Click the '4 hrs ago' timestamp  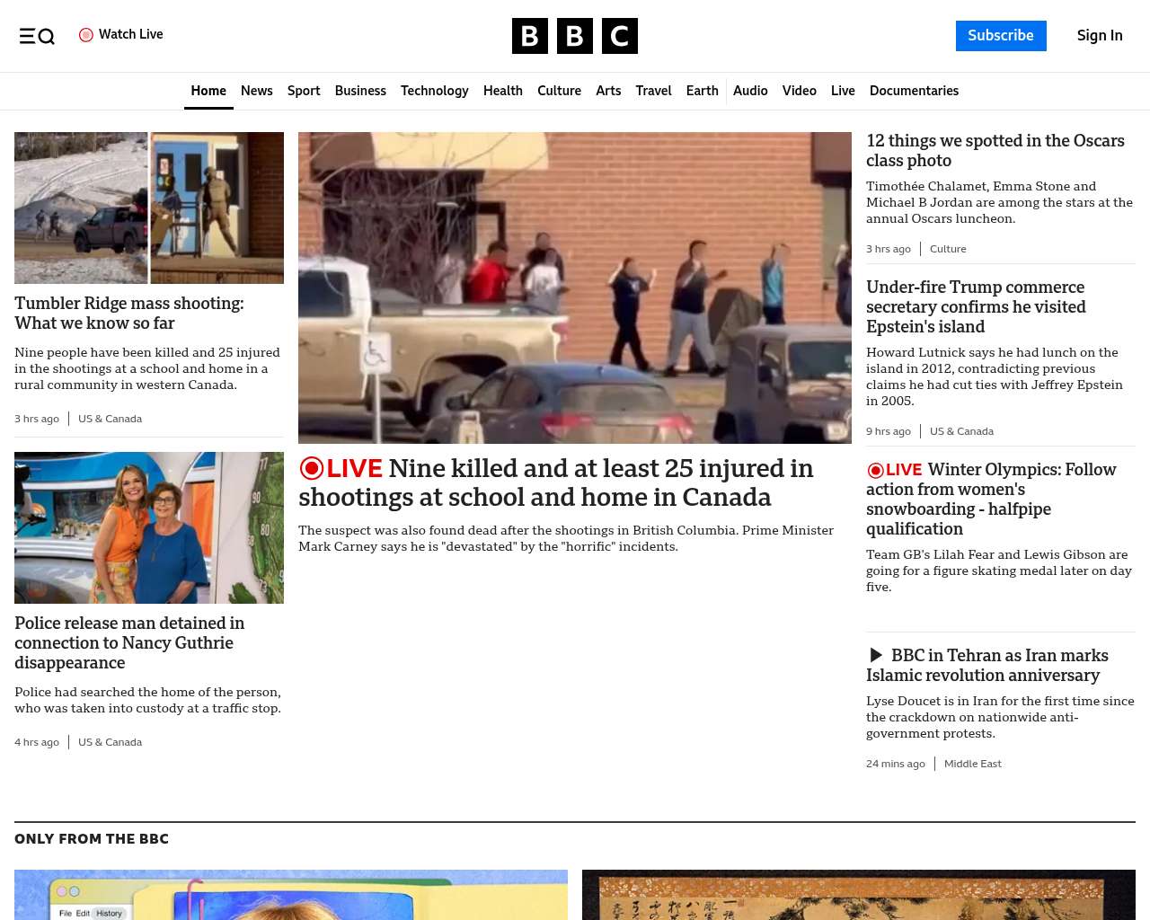37,742
